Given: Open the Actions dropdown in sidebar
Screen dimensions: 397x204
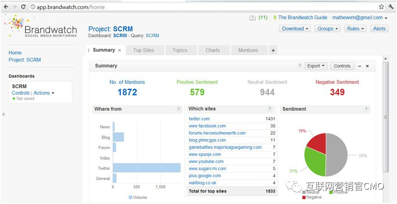Looking at the screenshot, I should tap(44, 93).
